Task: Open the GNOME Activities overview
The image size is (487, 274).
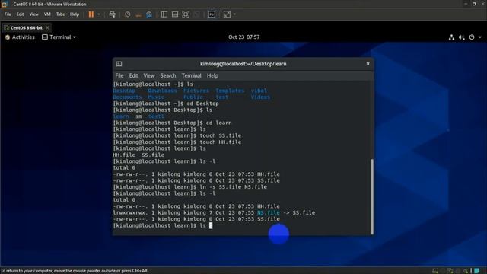Action: 20,37
